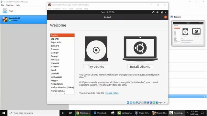Click the VM preview thumbnail in Manager
The height and width of the screenshot is (116, 207).
click(x=188, y=33)
